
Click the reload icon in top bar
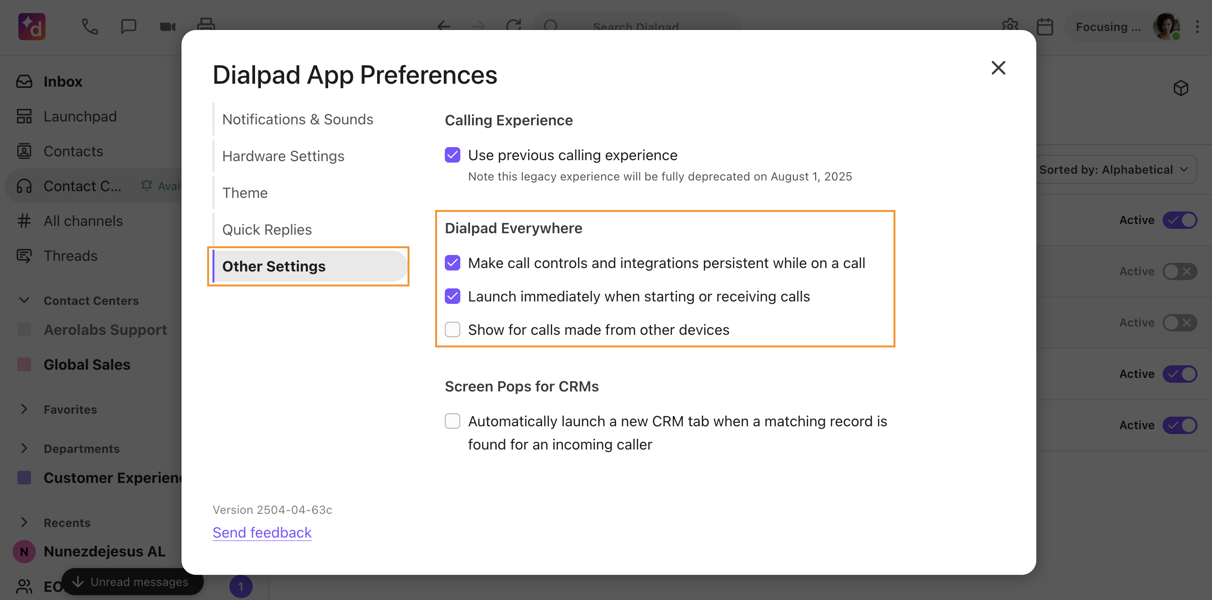click(514, 26)
